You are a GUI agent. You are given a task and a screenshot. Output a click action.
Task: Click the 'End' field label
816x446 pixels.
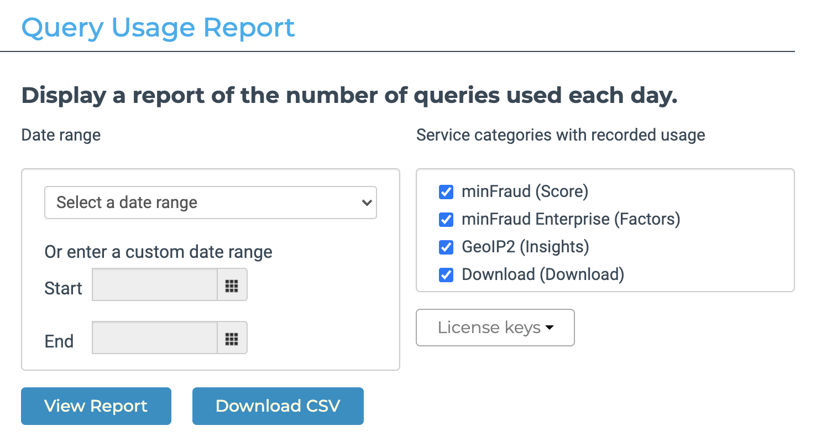click(x=59, y=341)
